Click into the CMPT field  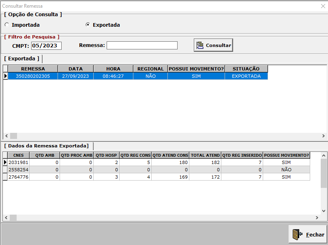pos(46,45)
